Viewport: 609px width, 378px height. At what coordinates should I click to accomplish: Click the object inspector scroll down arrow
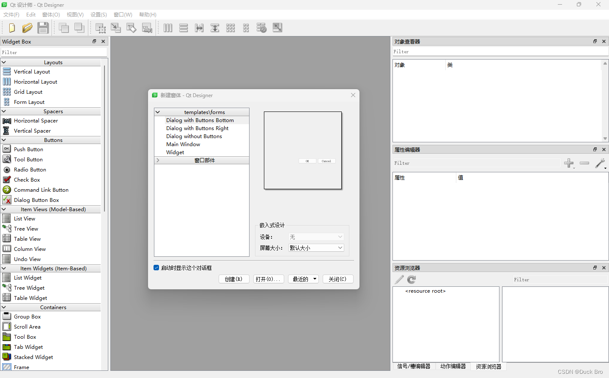click(605, 139)
